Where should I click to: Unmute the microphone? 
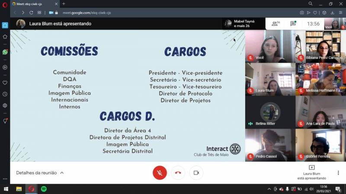[160, 172]
